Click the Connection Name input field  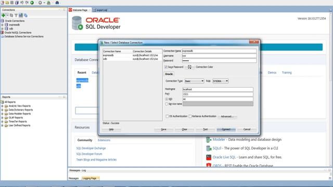(x=219, y=51)
